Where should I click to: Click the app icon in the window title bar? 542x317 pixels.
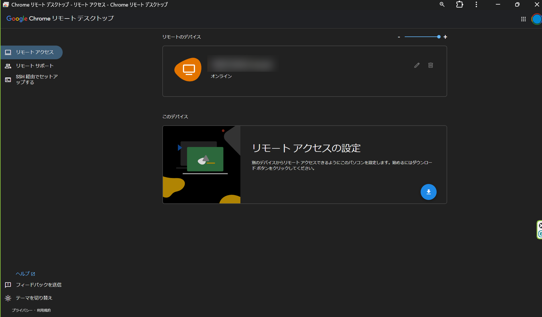[6, 5]
